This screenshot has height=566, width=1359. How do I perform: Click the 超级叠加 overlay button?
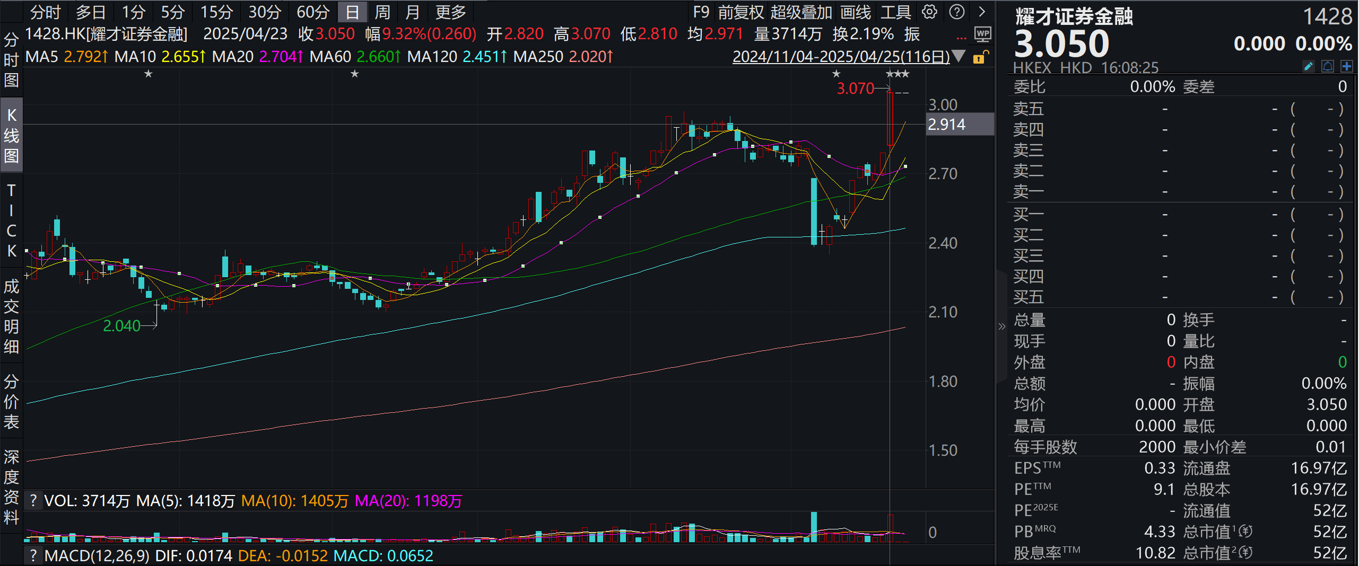(x=801, y=12)
